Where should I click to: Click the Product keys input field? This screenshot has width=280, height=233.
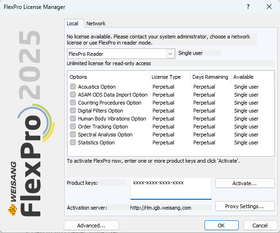(x=171, y=188)
